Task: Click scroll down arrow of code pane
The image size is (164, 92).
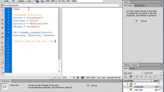Action: pos(59,72)
